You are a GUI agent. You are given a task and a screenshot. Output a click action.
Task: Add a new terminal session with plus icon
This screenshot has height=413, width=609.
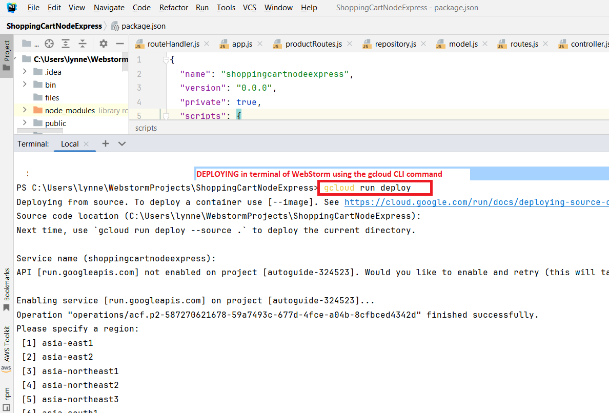pyautogui.click(x=106, y=143)
